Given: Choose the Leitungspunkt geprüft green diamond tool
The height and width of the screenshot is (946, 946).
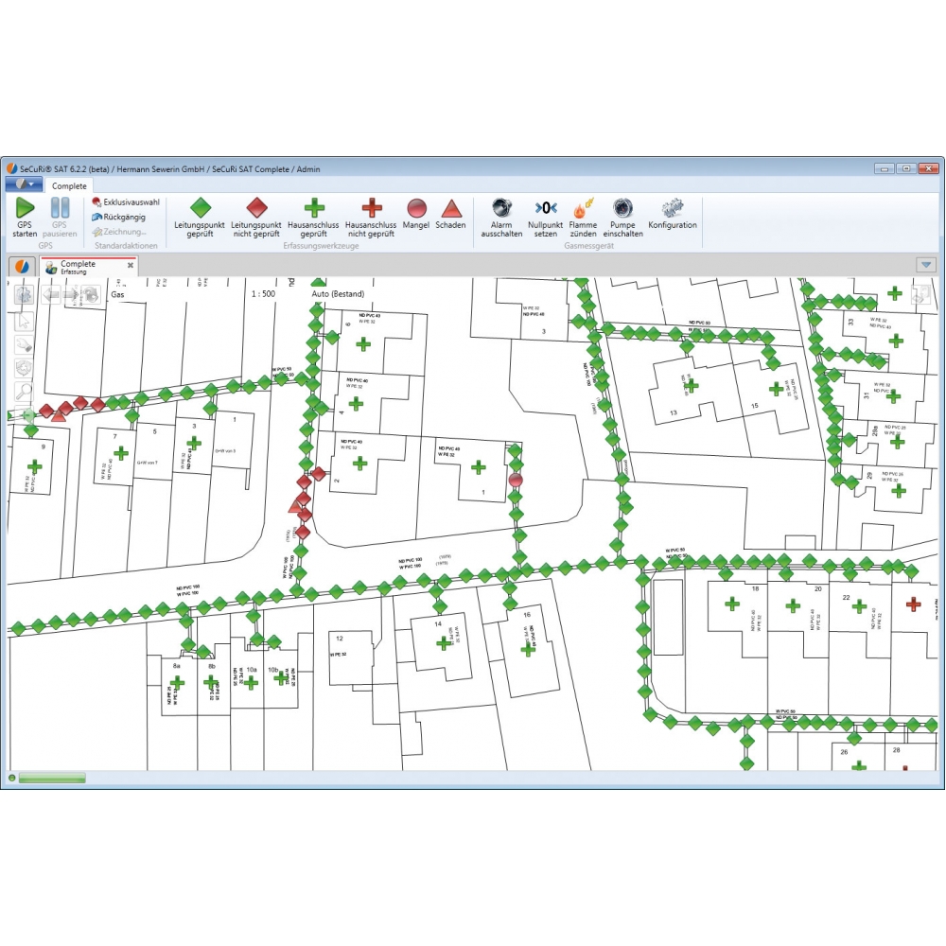Looking at the screenshot, I should pos(200,218).
